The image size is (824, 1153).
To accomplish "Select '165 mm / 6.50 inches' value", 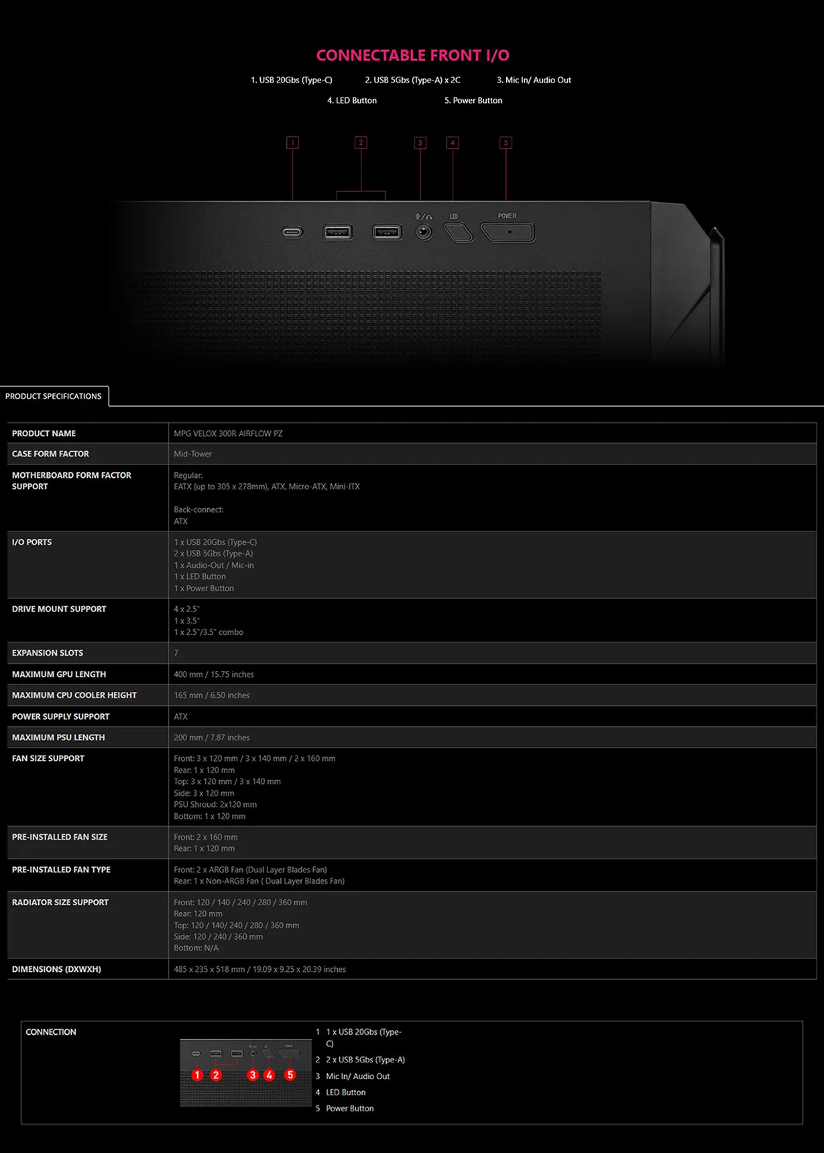I will [212, 695].
